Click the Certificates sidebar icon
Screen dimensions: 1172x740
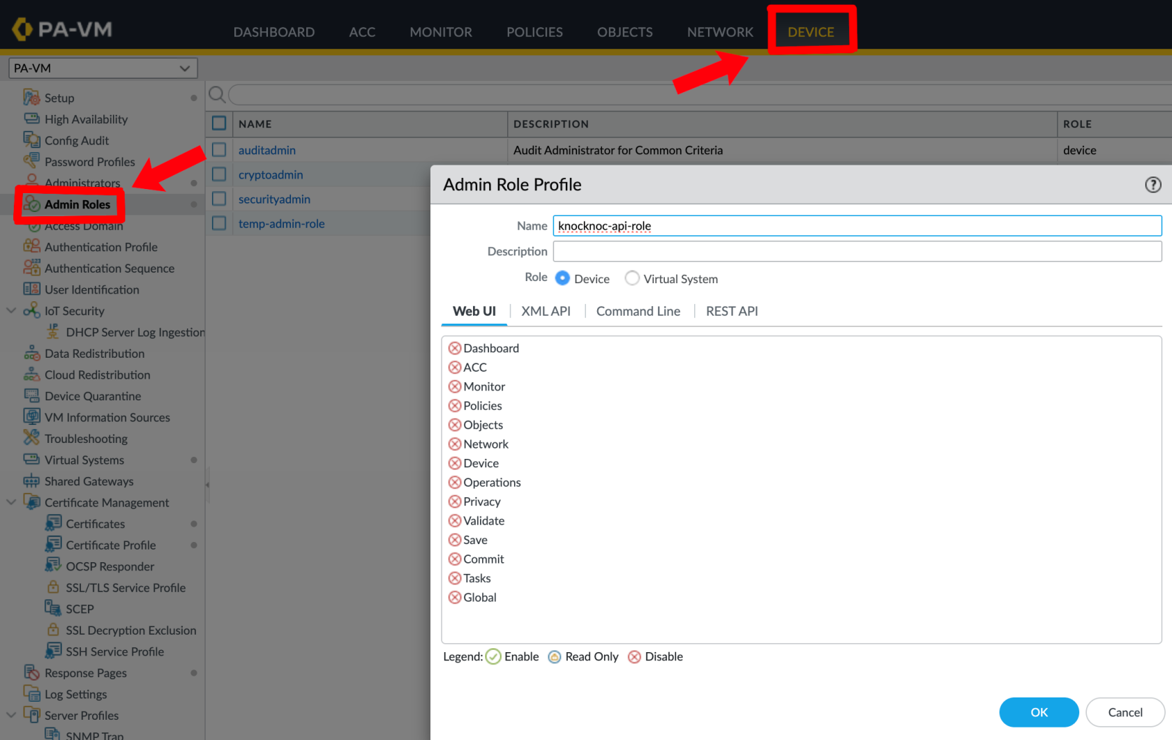tap(53, 523)
